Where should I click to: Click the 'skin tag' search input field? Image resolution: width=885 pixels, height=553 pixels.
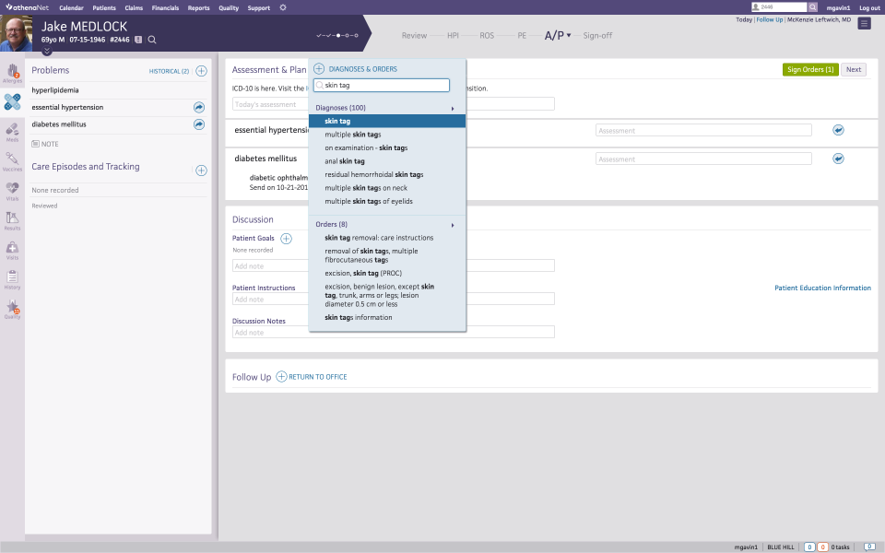(382, 85)
